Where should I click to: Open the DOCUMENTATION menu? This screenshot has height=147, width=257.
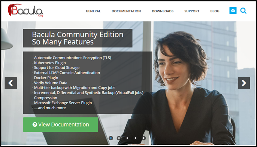(x=126, y=11)
